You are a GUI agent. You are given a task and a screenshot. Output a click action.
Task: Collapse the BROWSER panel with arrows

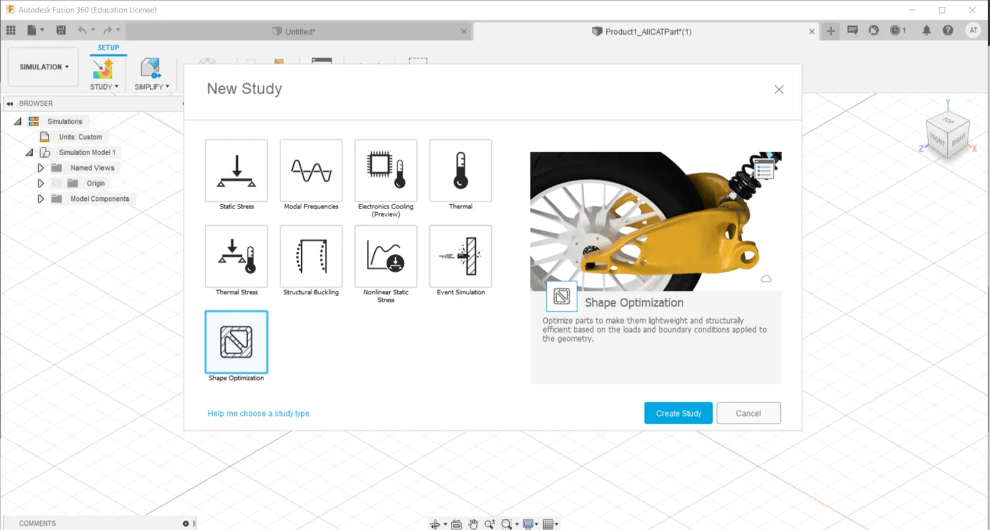tap(10, 104)
